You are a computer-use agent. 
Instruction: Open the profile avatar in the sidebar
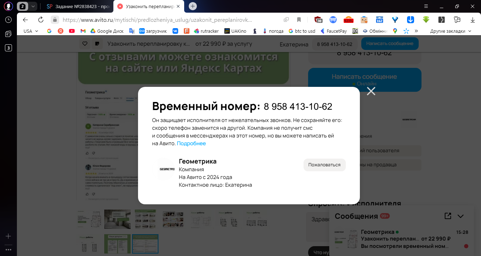point(8,6)
